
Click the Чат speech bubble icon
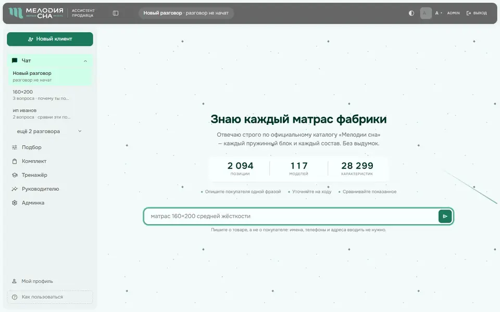tap(15, 60)
